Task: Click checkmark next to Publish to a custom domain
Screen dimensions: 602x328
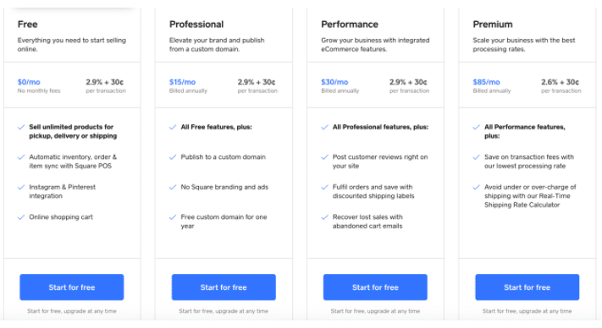Action: (173, 157)
